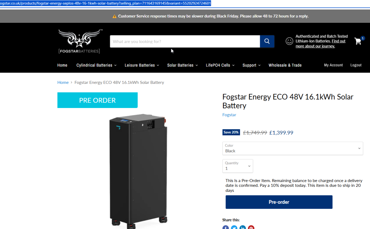The width and height of the screenshot is (370, 229).
Task: Expand the LifePO4 Cells menu
Action: tap(220, 65)
